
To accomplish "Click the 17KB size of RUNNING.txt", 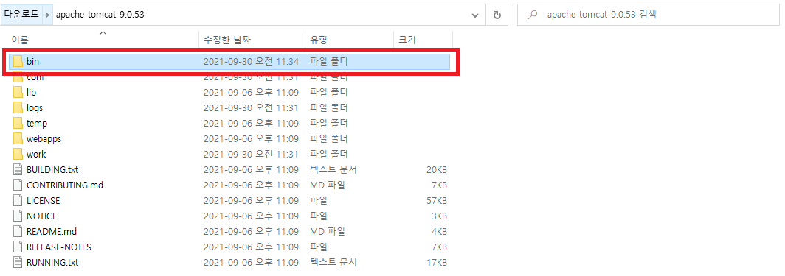I will [x=437, y=263].
